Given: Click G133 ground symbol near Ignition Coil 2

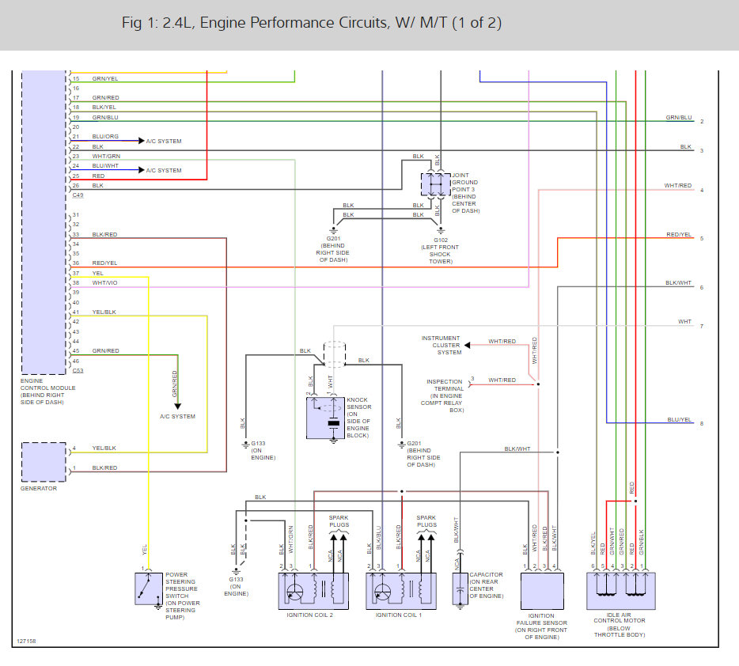Looking at the screenshot, I should [236, 571].
